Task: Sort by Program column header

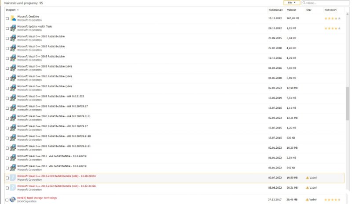Action: (12, 9)
